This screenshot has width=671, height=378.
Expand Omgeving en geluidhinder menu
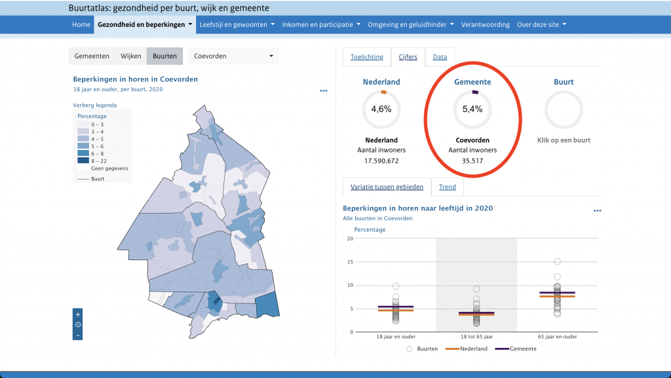pyautogui.click(x=411, y=24)
